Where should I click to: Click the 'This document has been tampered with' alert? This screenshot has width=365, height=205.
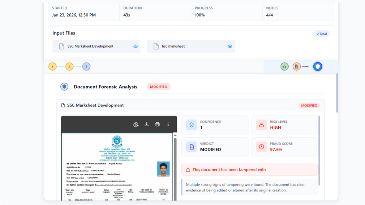[250, 170]
